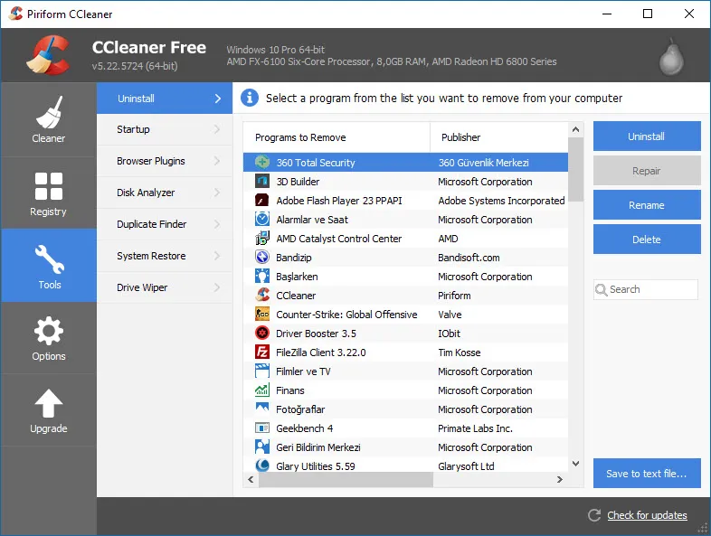711x536 pixels.
Task: Click the AMD Catalyst Control Center icon
Action: click(x=262, y=239)
